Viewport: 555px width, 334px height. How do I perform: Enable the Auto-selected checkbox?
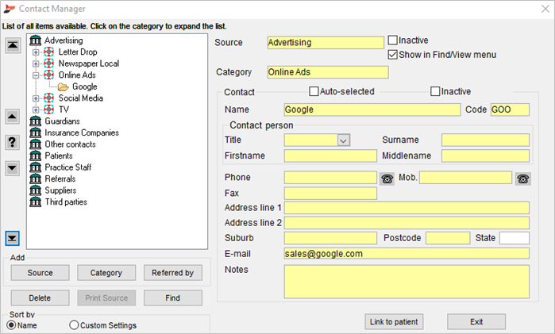pos(314,91)
